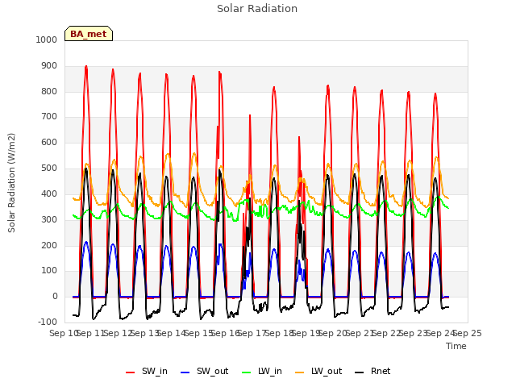The height and width of the screenshot is (387, 516).
Task: Click the y-axis label Solar Radiation (W/m2)
Action: pyautogui.click(x=11, y=183)
